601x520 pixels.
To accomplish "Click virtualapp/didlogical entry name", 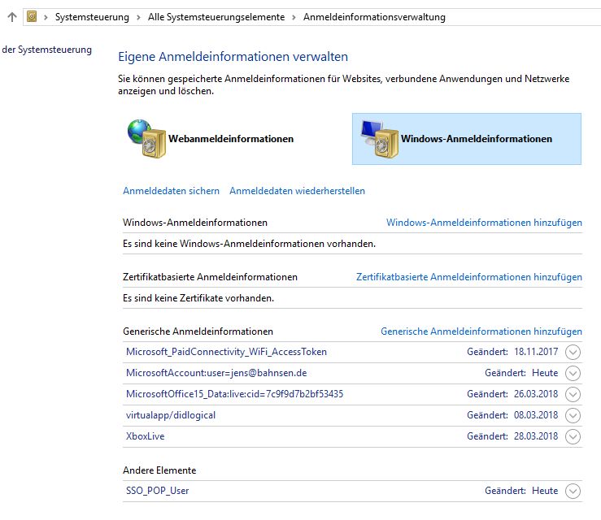I will [171, 415].
